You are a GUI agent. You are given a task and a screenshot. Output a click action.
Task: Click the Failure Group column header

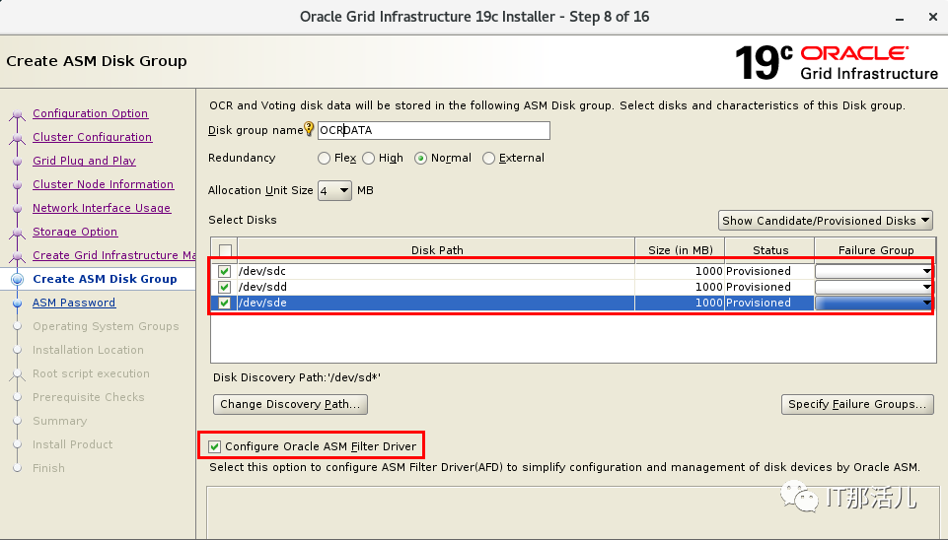pyautogui.click(x=875, y=250)
